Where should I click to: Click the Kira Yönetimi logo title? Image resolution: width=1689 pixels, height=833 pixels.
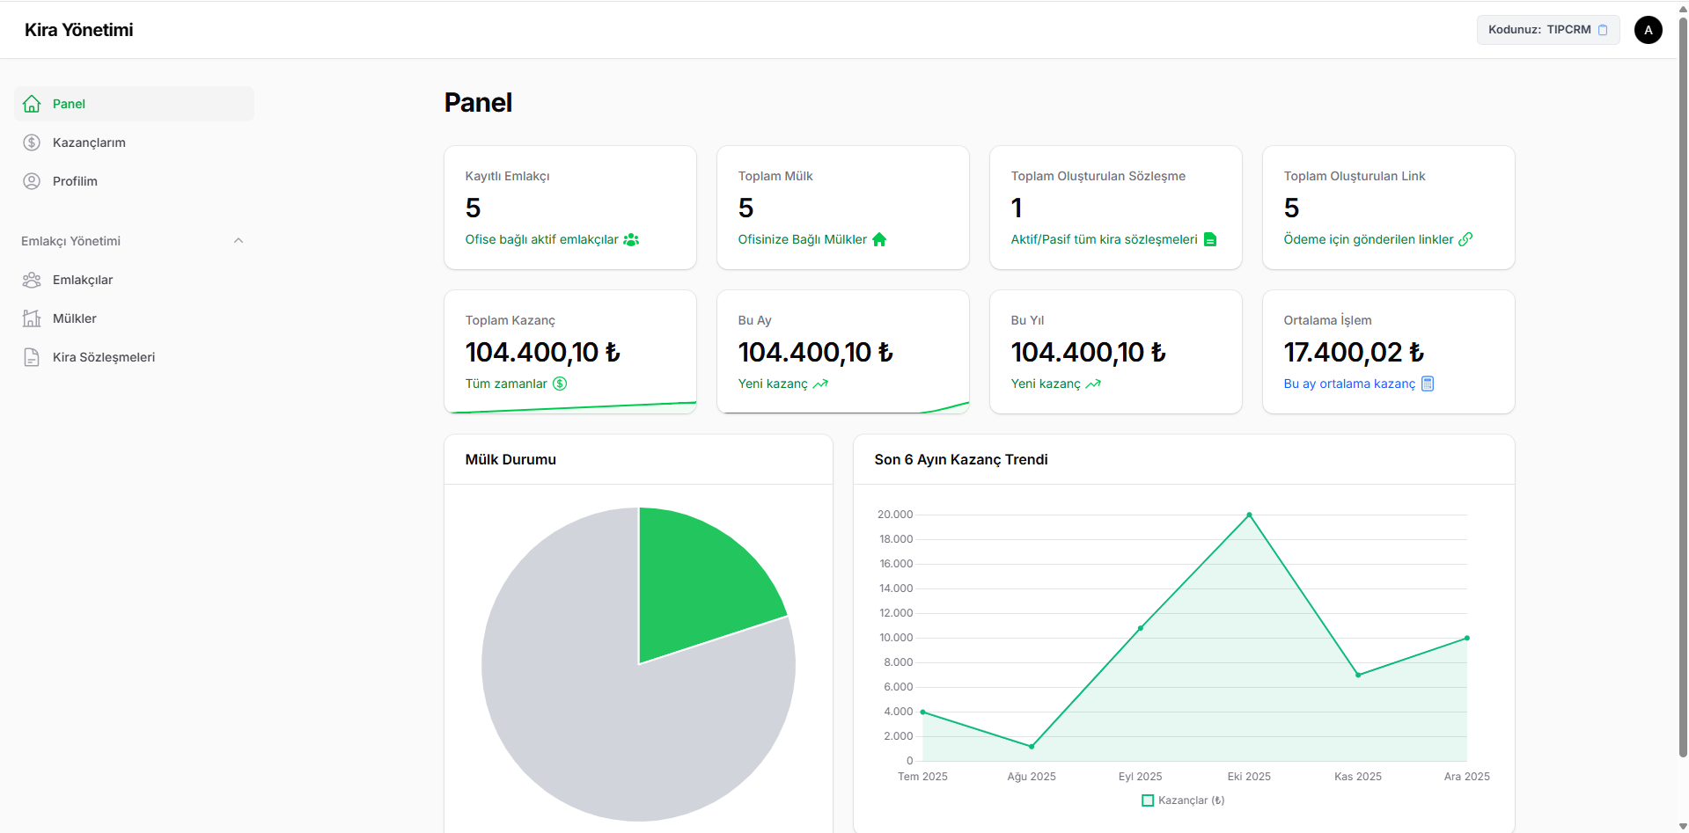pyautogui.click(x=79, y=30)
